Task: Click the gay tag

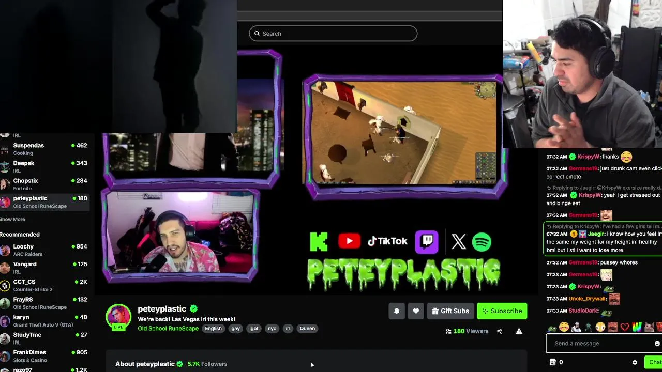Action: [x=235, y=329]
